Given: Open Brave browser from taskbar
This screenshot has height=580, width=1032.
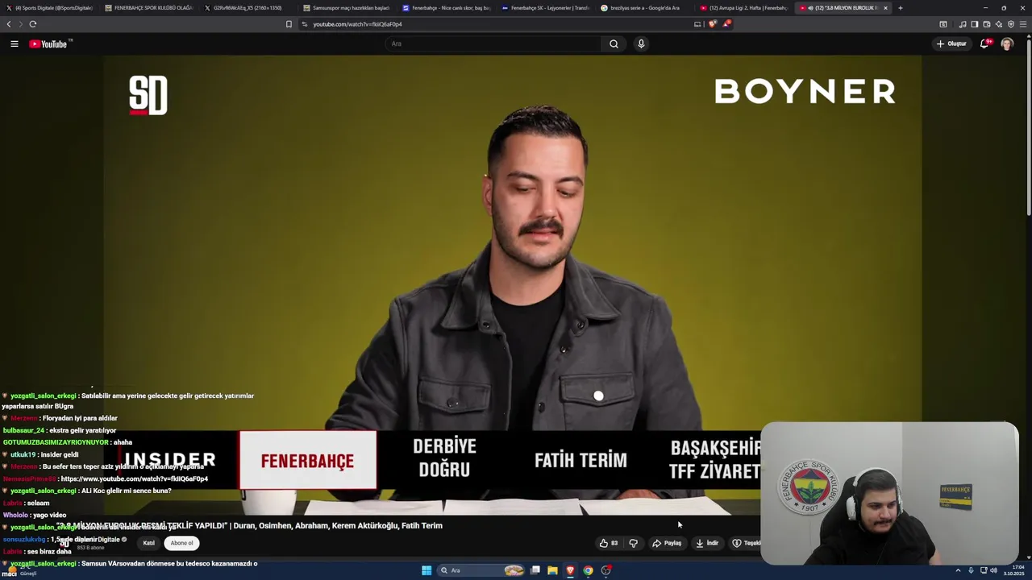Looking at the screenshot, I should tap(570, 570).
